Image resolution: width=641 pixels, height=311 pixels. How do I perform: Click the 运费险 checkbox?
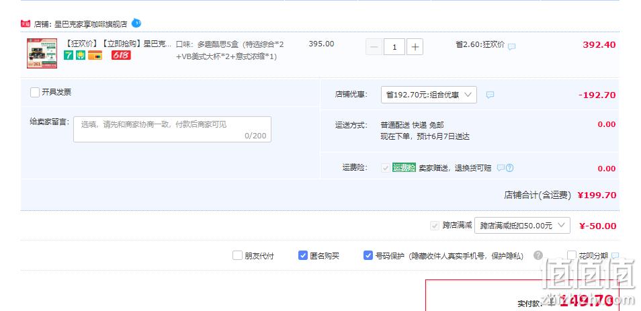386,168
